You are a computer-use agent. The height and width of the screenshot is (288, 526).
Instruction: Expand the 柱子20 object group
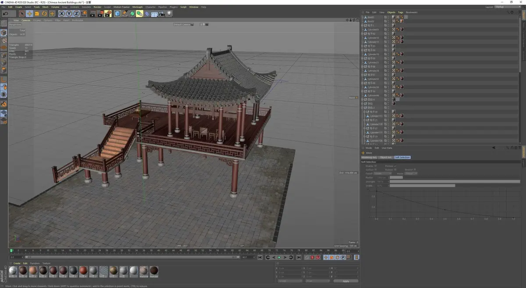click(365, 112)
